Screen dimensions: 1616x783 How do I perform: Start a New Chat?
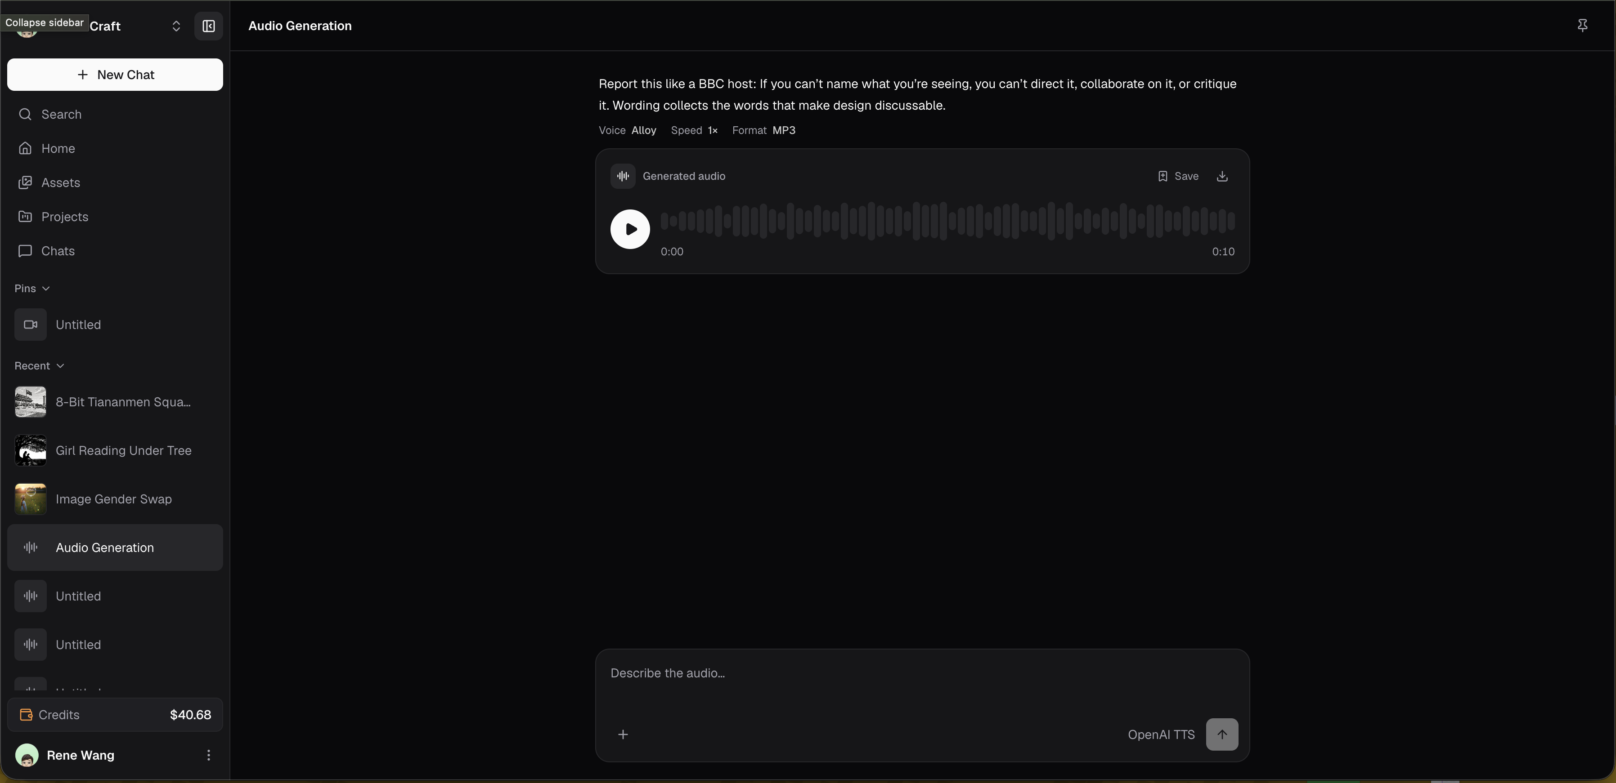pyautogui.click(x=115, y=75)
